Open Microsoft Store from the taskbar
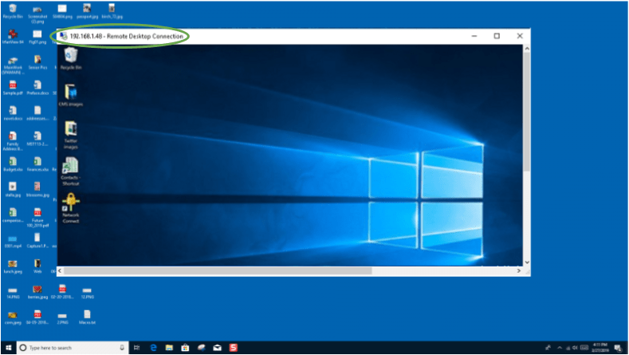The image size is (629, 355). [185, 348]
